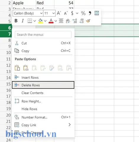Screen dimensions: 139x142
Task: Expand the fill color dropdown arrow
Action: pyautogui.click(x=45, y=21)
